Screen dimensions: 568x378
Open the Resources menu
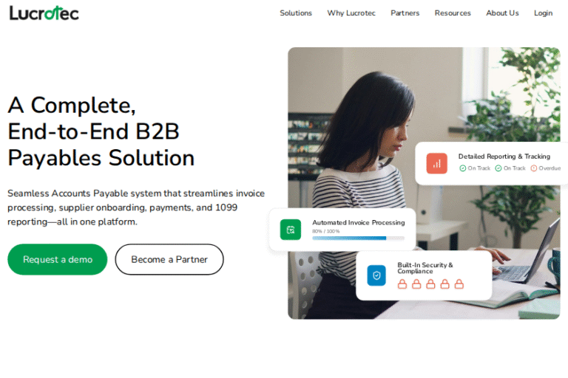453,13
